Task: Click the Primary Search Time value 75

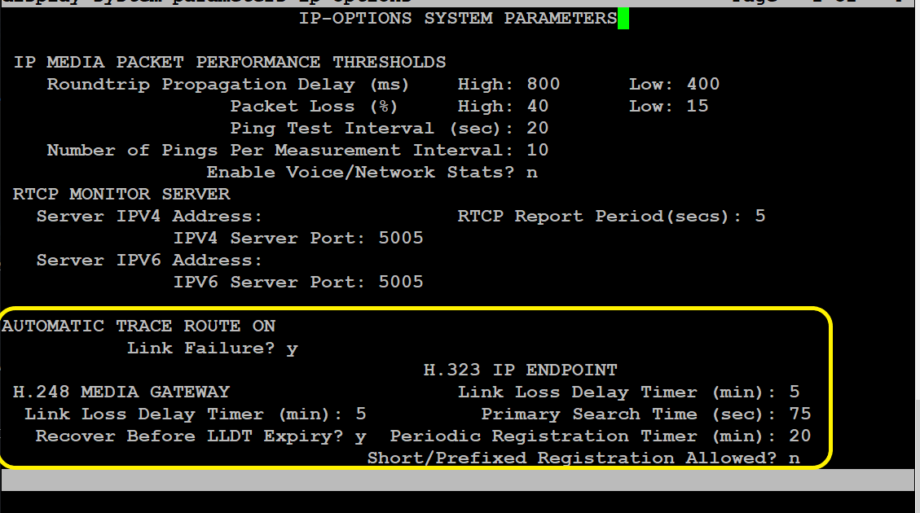Action: click(x=800, y=414)
